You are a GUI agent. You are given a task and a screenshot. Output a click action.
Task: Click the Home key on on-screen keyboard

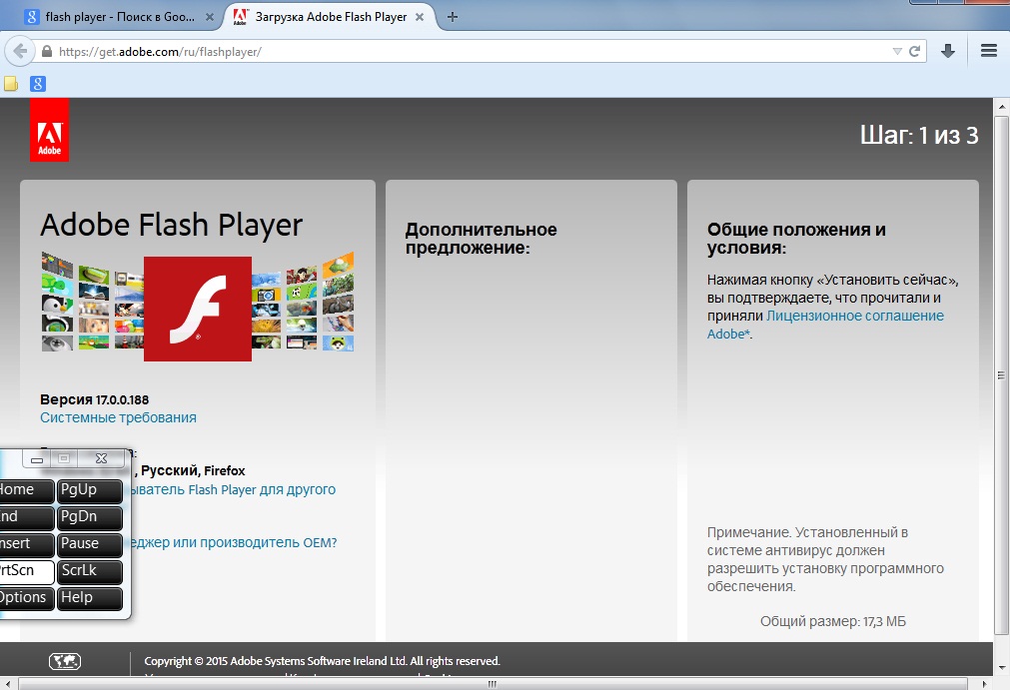(26, 490)
